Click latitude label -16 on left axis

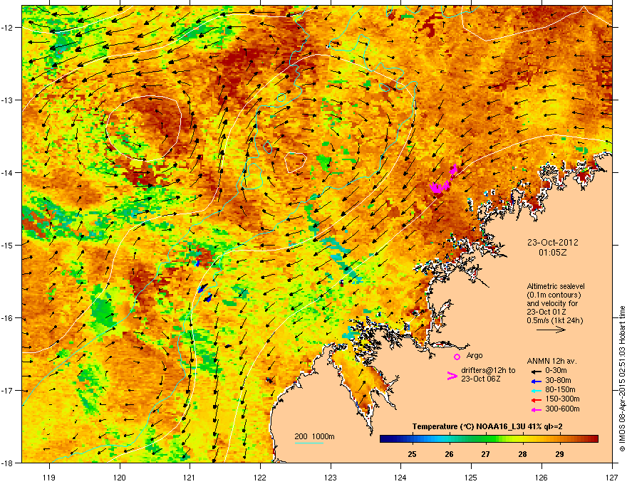8,318
